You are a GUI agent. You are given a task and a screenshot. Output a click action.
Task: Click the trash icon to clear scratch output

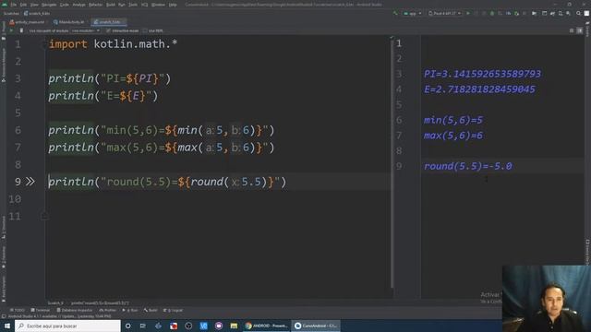tap(21, 30)
